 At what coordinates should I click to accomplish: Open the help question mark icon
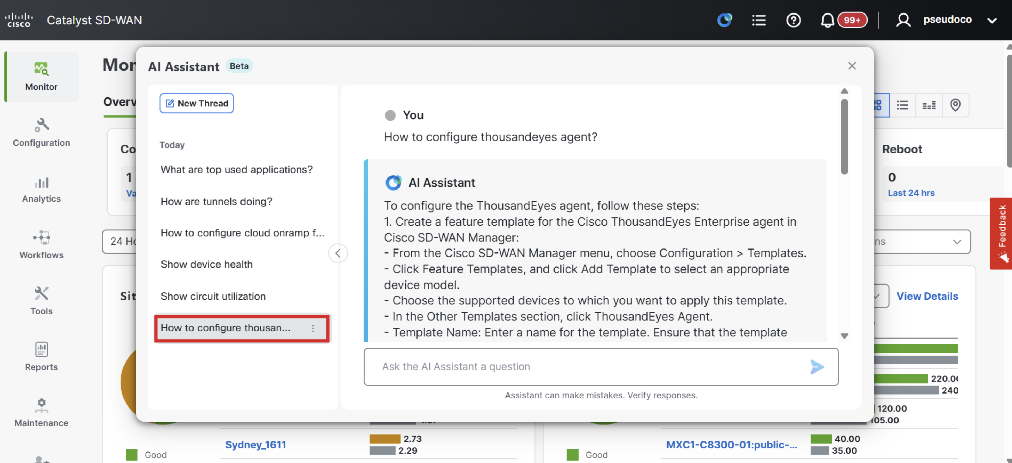(x=793, y=20)
